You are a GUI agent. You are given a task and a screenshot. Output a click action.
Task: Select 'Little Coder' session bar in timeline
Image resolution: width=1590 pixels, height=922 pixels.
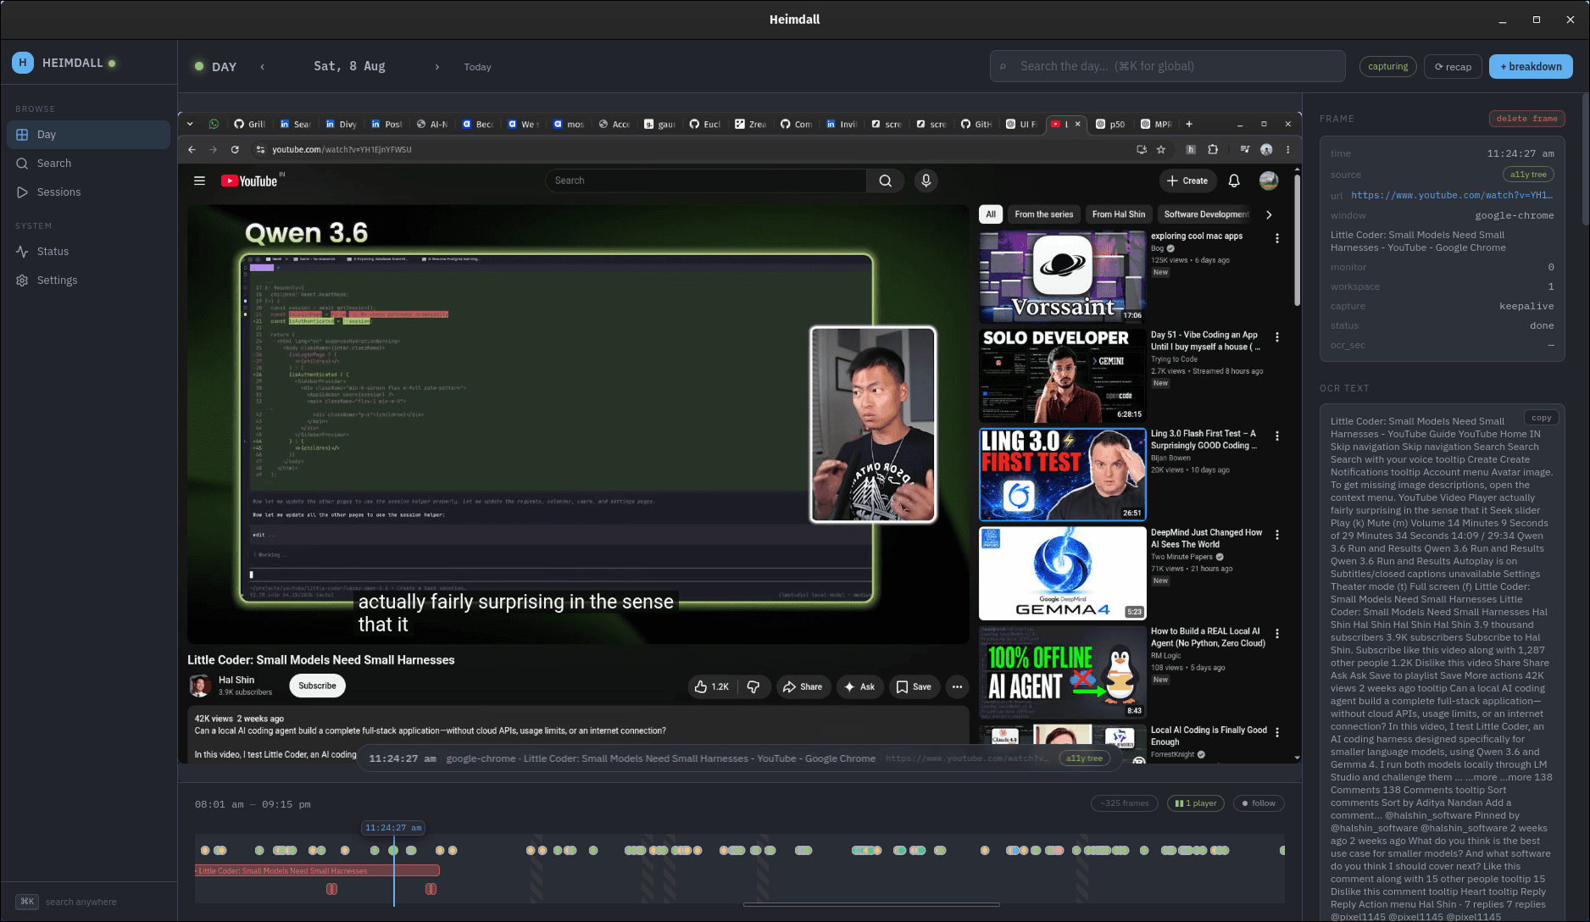[317, 870]
